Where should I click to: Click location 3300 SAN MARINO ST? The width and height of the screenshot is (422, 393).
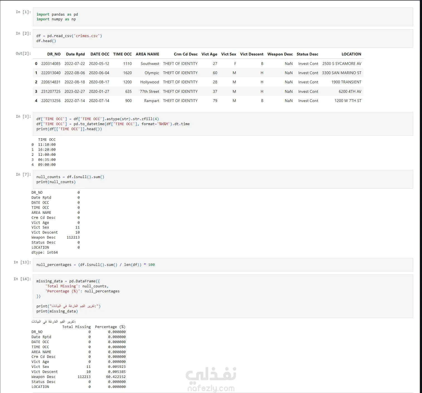pyautogui.click(x=341, y=73)
